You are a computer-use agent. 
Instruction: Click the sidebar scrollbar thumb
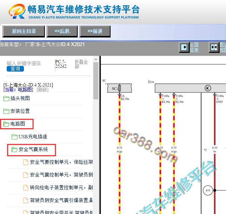pyautogui.click(x=96, y=81)
